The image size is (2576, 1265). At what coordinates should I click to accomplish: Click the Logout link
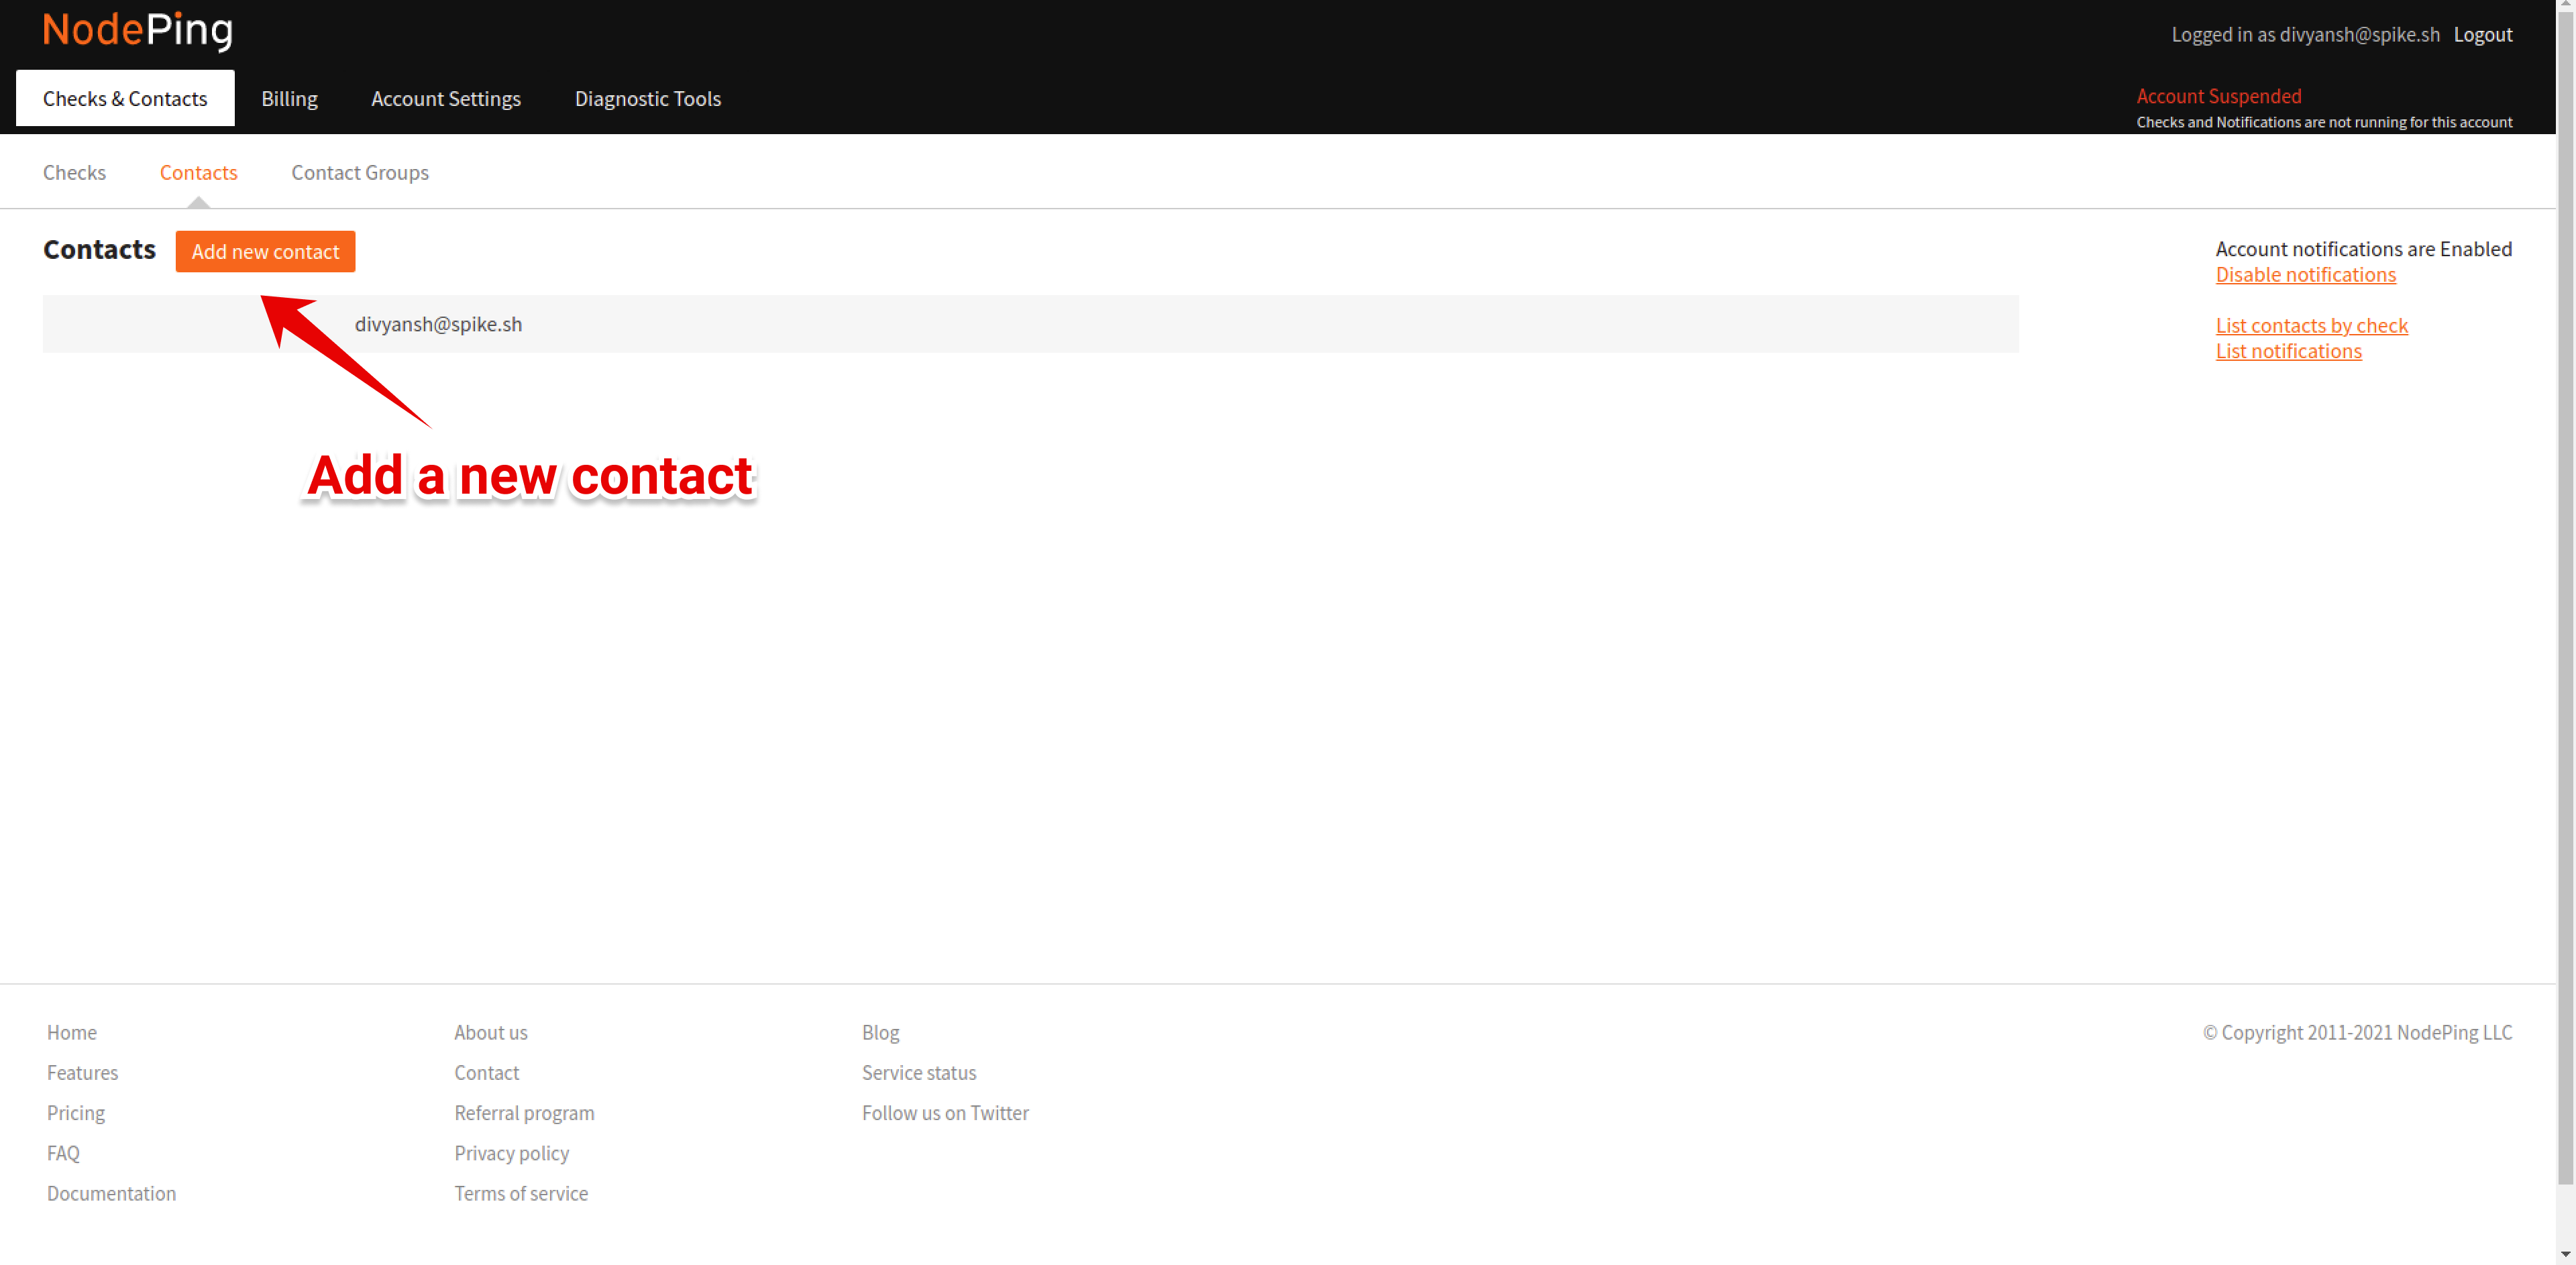(2483, 35)
